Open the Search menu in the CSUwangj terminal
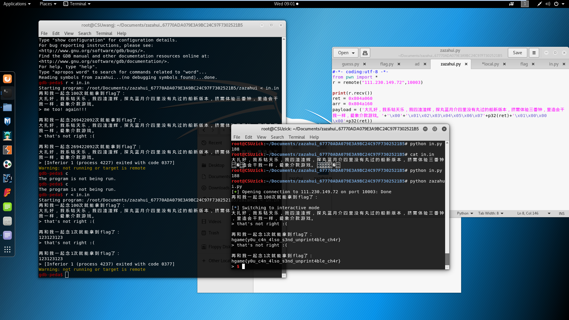The height and width of the screenshot is (320, 569). point(85,33)
